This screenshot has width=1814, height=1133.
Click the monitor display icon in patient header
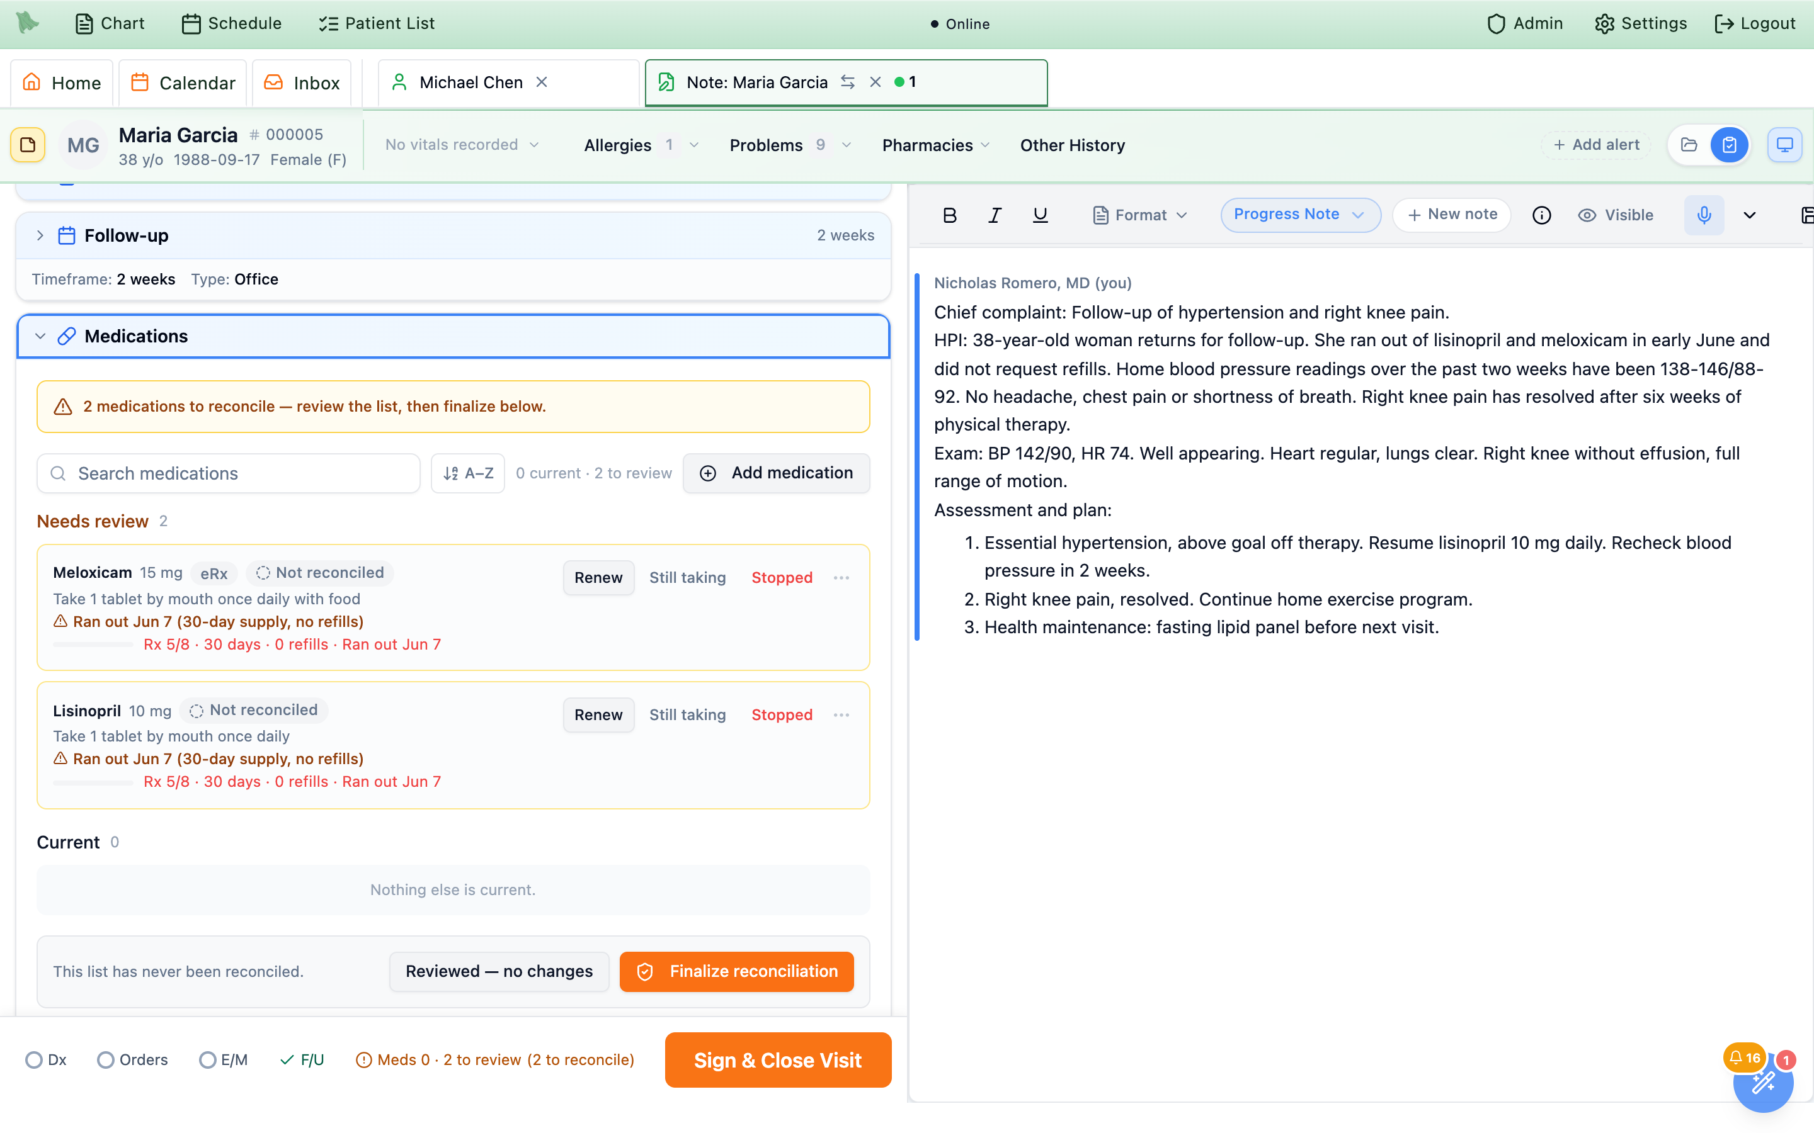tap(1785, 145)
